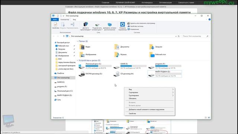The width and height of the screenshot is (238, 134).
Task: Click the Доступ к мультимедиа ribbon icon
Action: click(x=86, y=26)
